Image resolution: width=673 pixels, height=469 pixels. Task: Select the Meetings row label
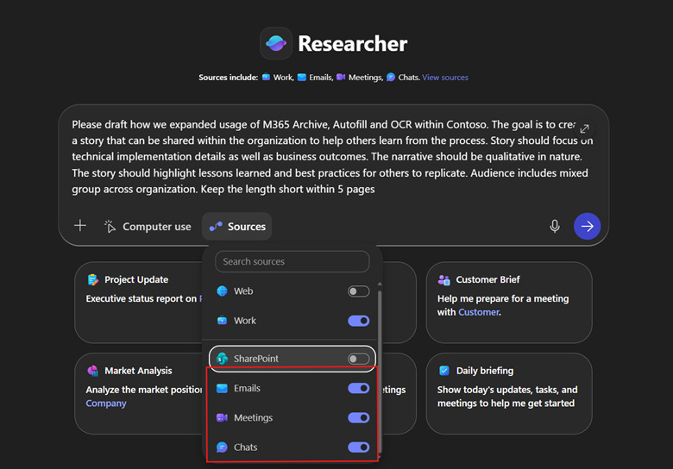point(253,417)
